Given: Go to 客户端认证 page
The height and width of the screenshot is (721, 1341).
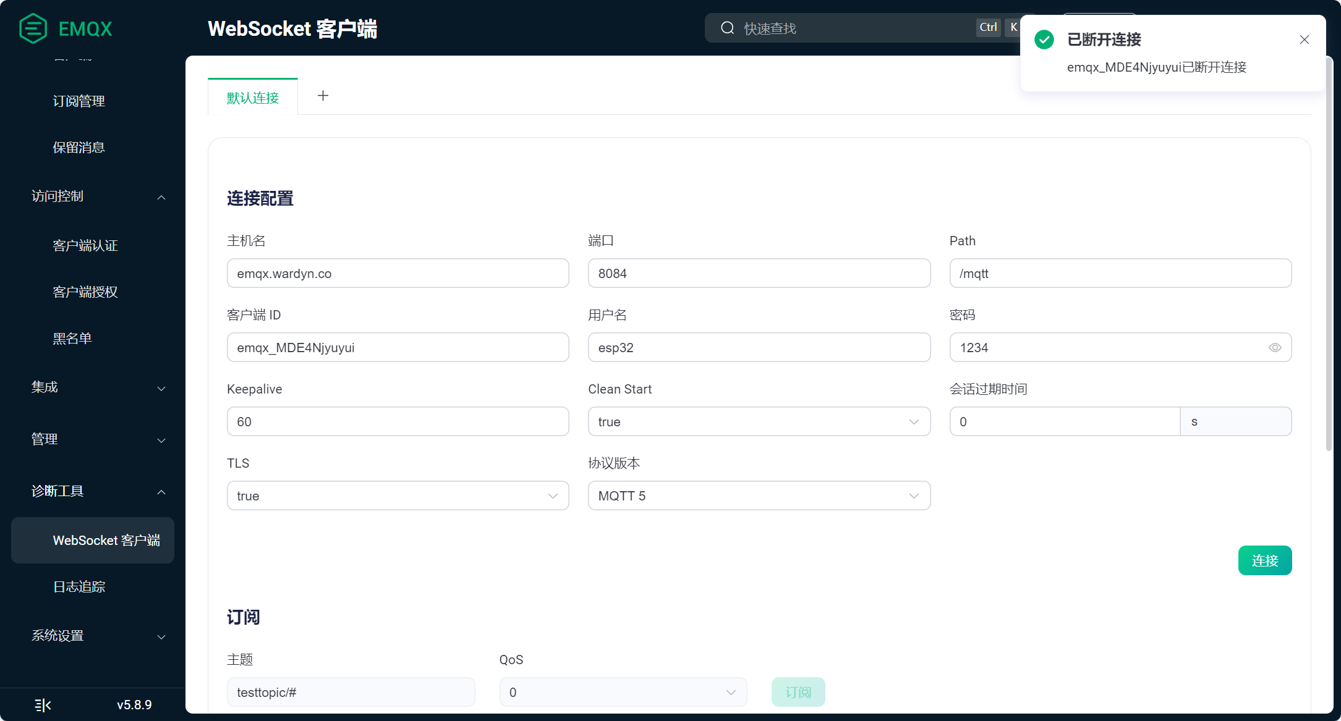Looking at the screenshot, I should click(x=85, y=245).
